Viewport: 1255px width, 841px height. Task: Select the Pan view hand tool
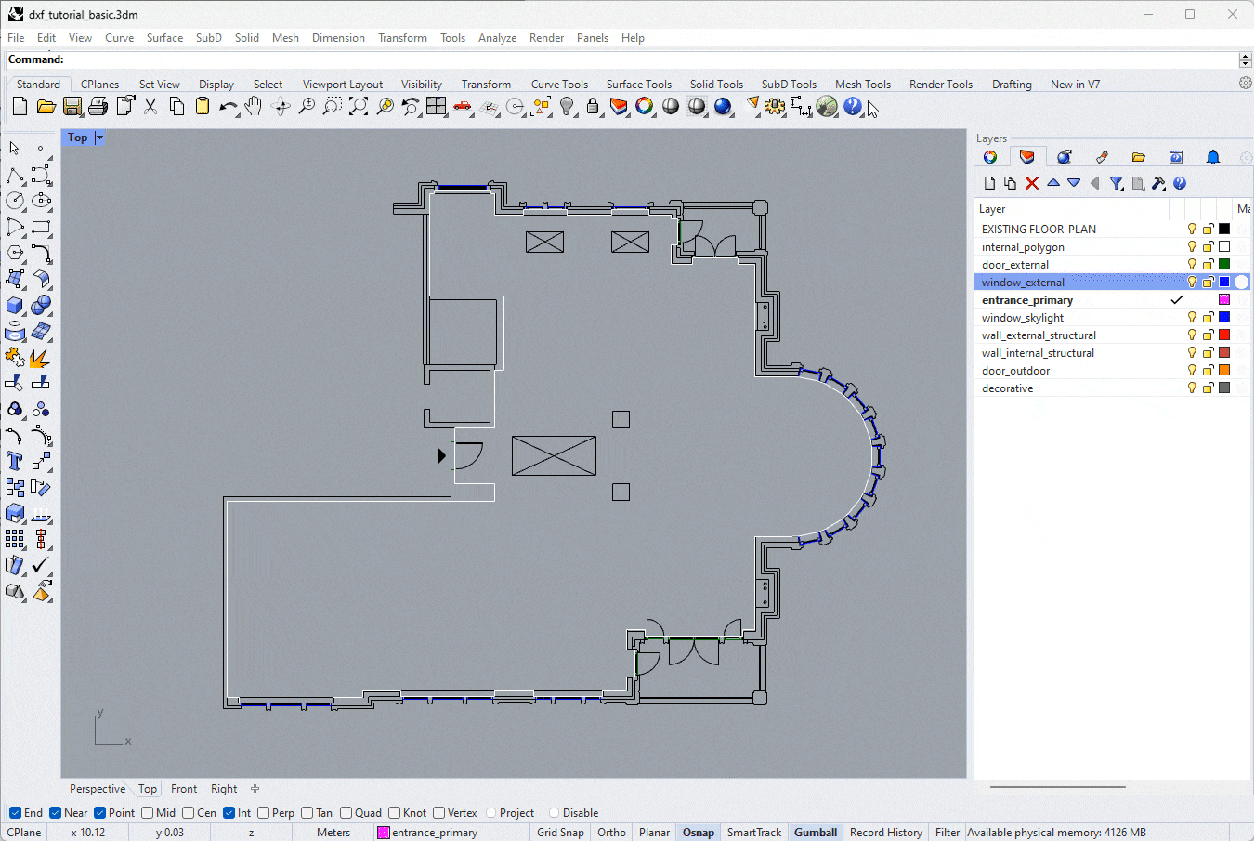coord(254,107)
